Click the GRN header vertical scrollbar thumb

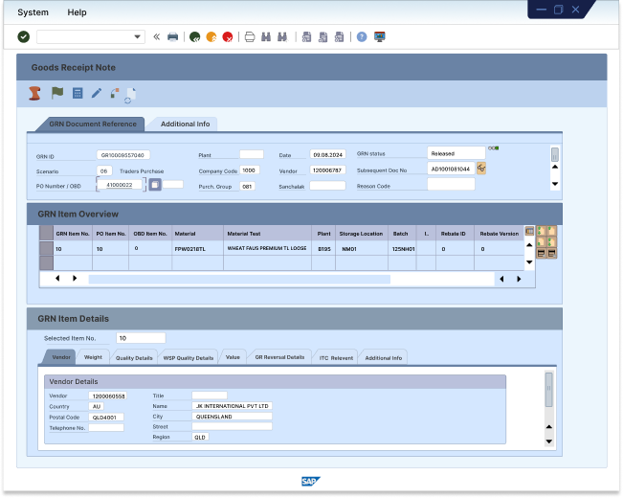click(555, 154)
